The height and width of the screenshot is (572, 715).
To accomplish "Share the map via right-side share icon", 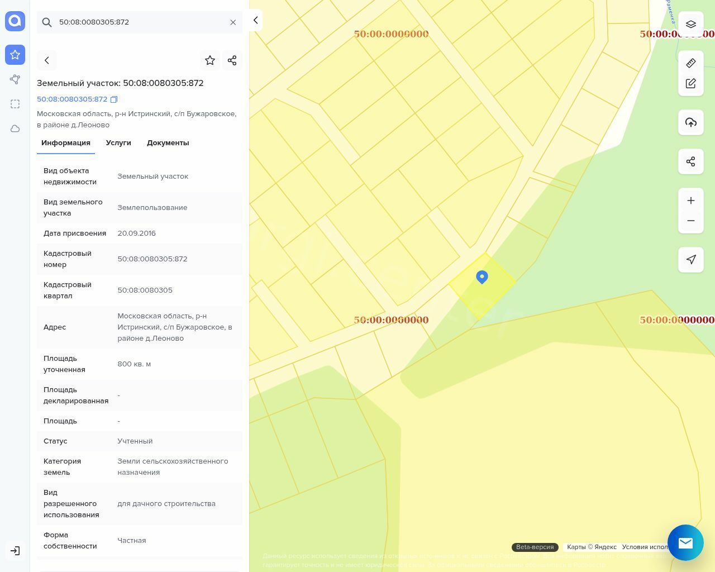I will 690,161.
